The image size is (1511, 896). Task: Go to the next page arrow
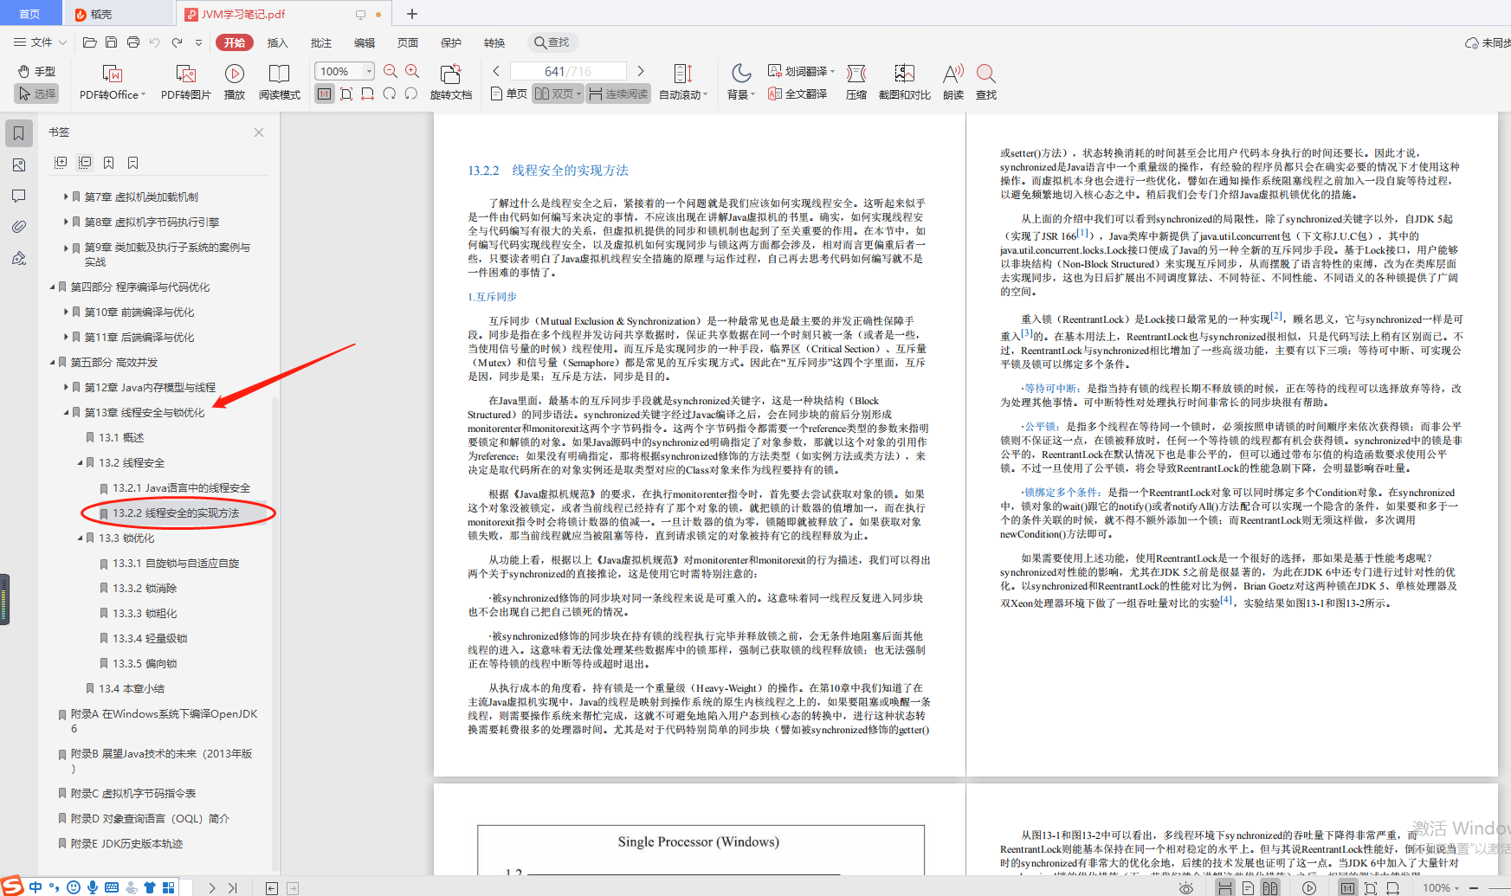click(x=641, y=71)
